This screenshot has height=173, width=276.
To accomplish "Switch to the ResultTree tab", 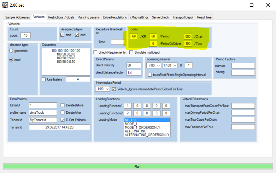I will point(204,17).
